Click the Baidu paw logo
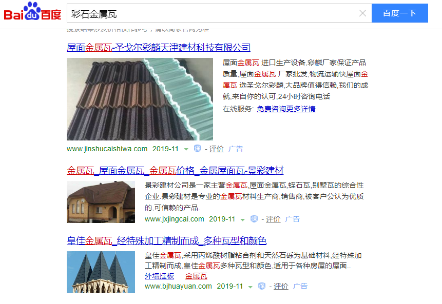Viewport: 442px width, 304px height. [x=32, y=12]
